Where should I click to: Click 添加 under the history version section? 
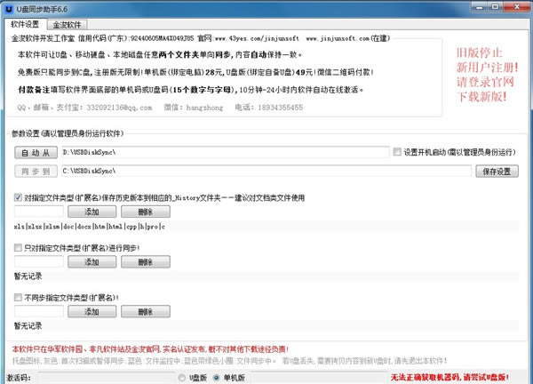tap(91, 212)
